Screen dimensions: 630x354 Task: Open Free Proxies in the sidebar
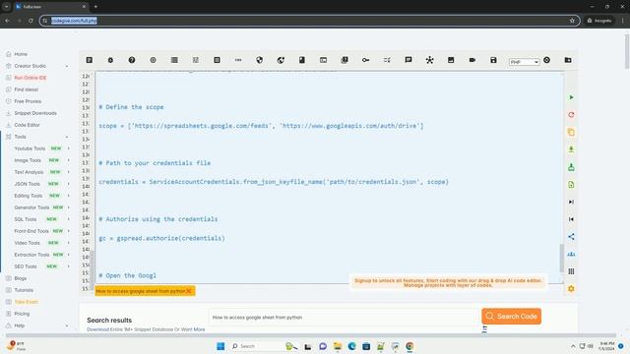[x=28, y=101]
